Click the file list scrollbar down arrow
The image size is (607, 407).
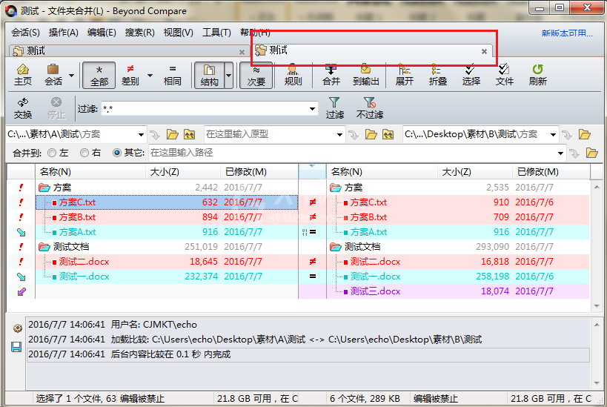tap(597, 306)
